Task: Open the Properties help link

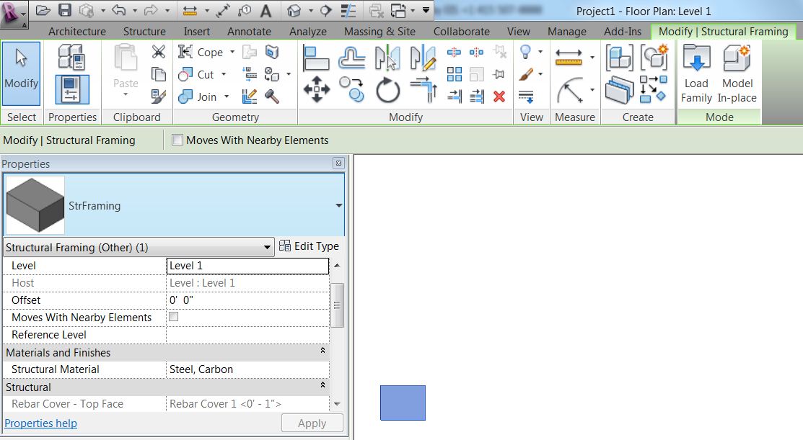Action: click(x=40, y=423)
